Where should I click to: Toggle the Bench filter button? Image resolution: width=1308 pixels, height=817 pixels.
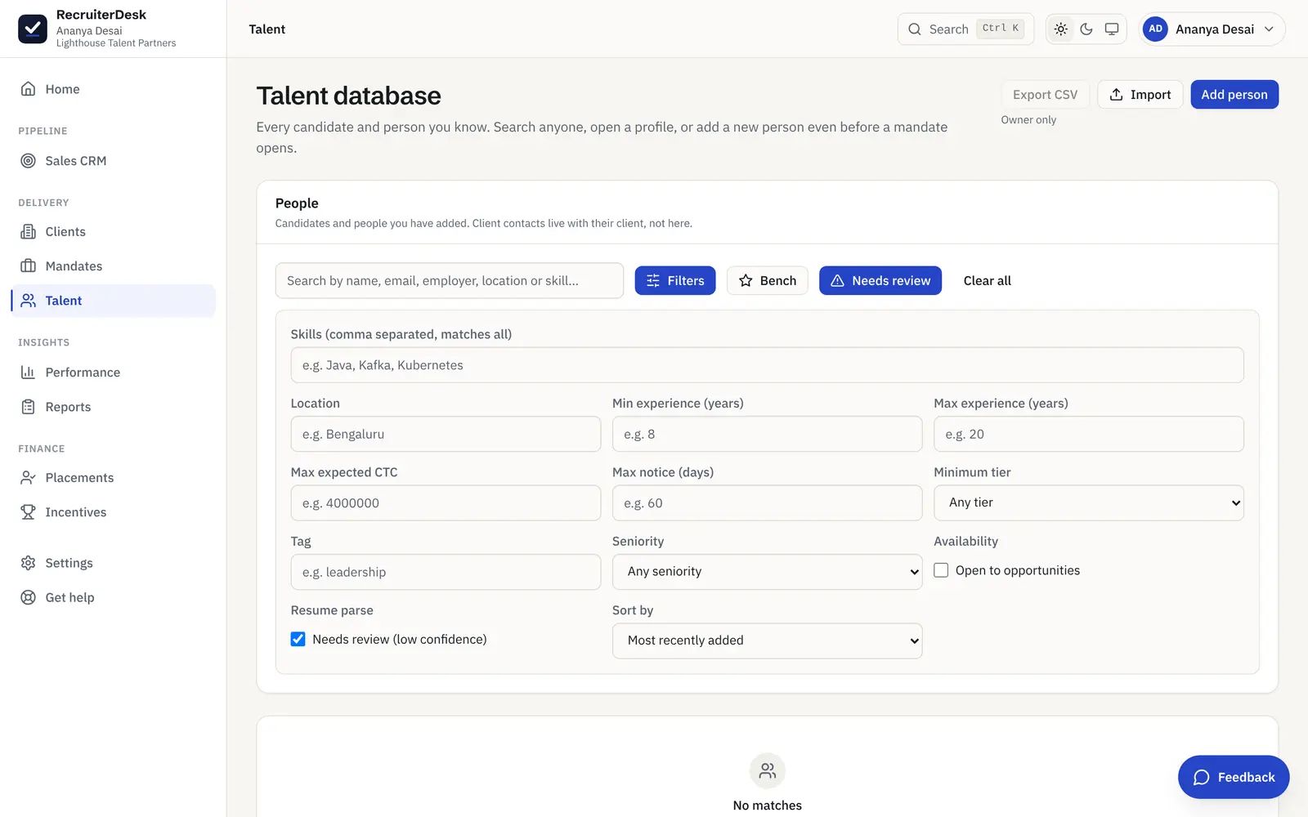[x=768, y=281]
